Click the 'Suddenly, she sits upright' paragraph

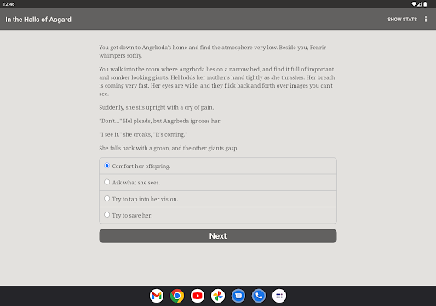(x=157, y=107)
